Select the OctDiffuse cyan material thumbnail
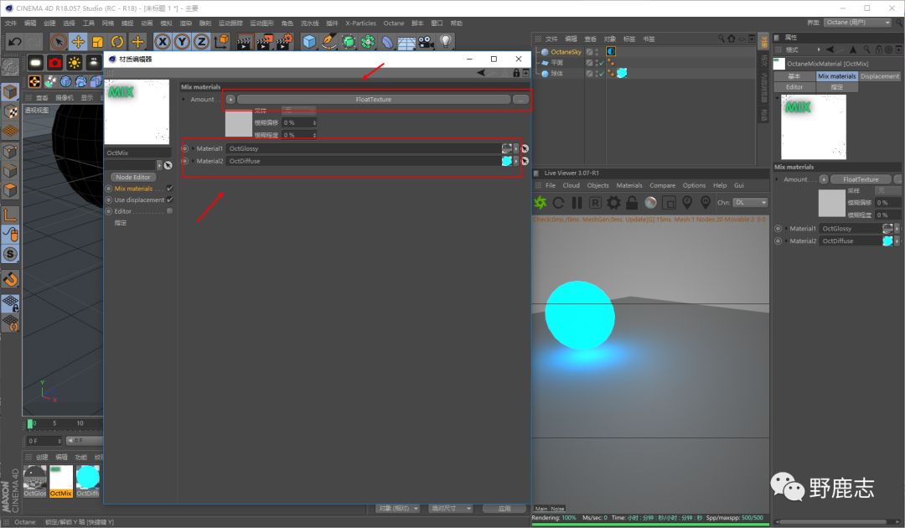The height and width of the screenshot is (528, 905). coord(88,479)
